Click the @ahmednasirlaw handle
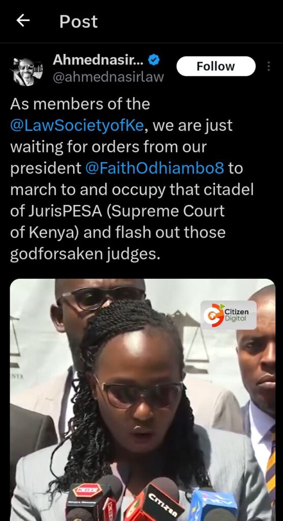Image resolution: width=283 pixels, height=521 pixels. tap(109, 77)
